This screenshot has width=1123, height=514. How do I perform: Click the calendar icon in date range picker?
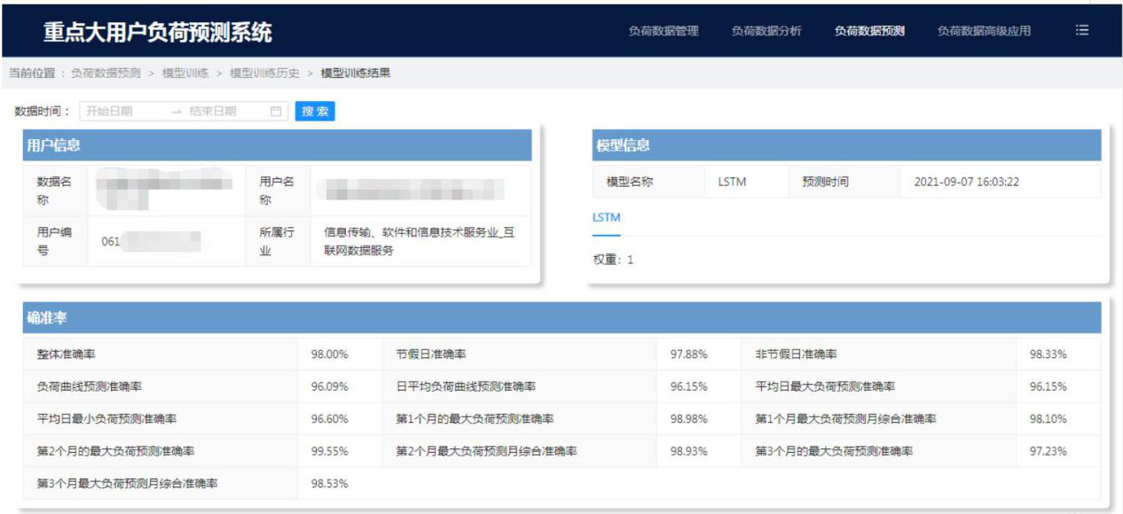coord(276,112)
